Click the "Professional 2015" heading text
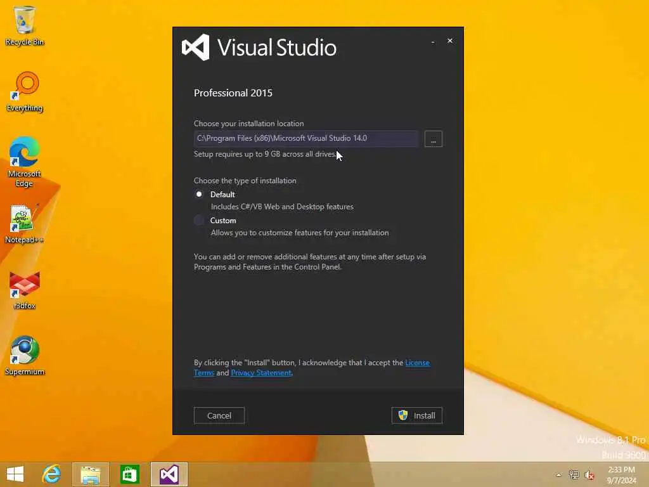This screenshot has width=649, height=487. pos(233,93)
